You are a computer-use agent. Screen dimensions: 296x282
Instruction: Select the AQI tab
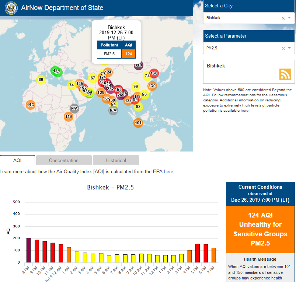[x=17, y=160]
